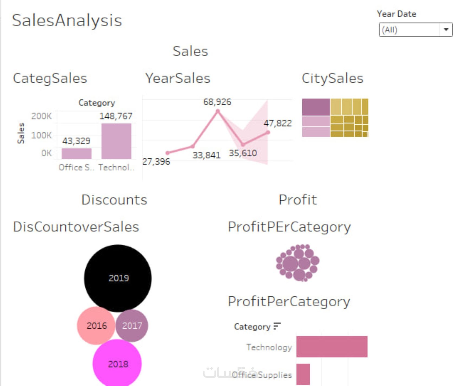The width and height of the screenshot is (461, 386).
Task: Select the large dark purple CitySales treemap tile
Action: pos(316,107)
